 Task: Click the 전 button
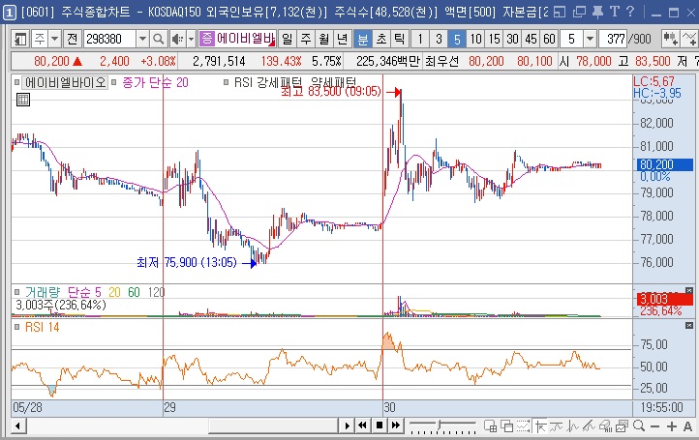click(73, 40)
